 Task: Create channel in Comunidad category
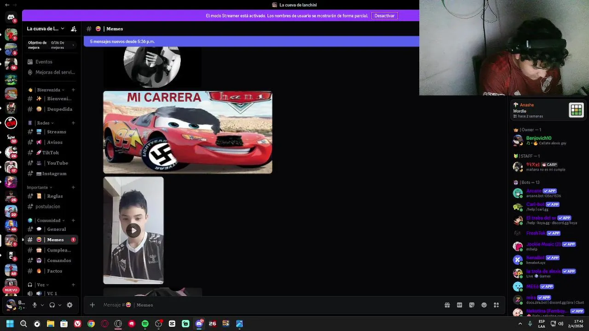click(73, 221)
